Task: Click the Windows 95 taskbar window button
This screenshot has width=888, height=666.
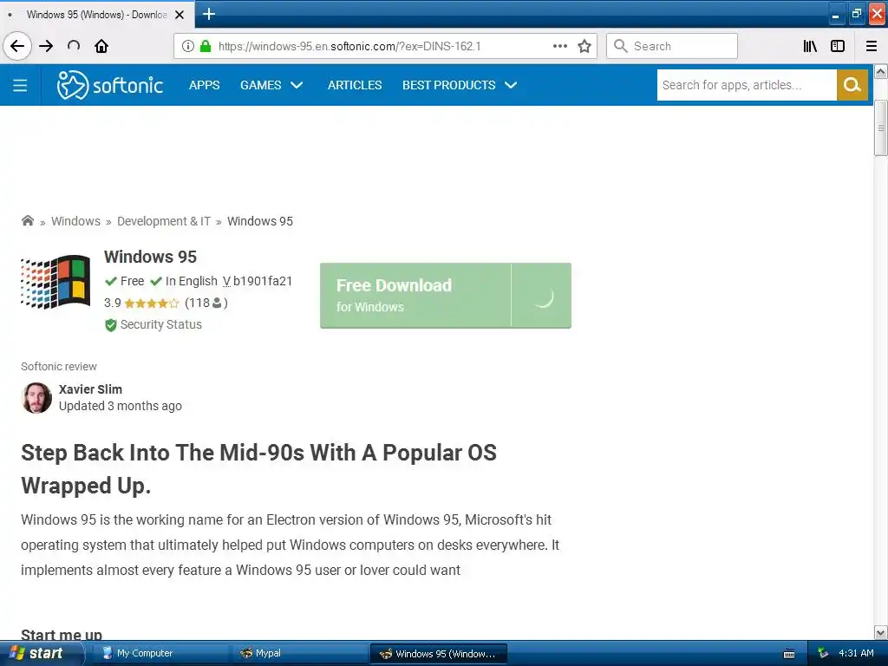Action: (438, 653)
